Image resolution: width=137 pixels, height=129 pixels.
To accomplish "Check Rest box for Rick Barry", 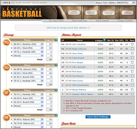I will pos(132,71).
